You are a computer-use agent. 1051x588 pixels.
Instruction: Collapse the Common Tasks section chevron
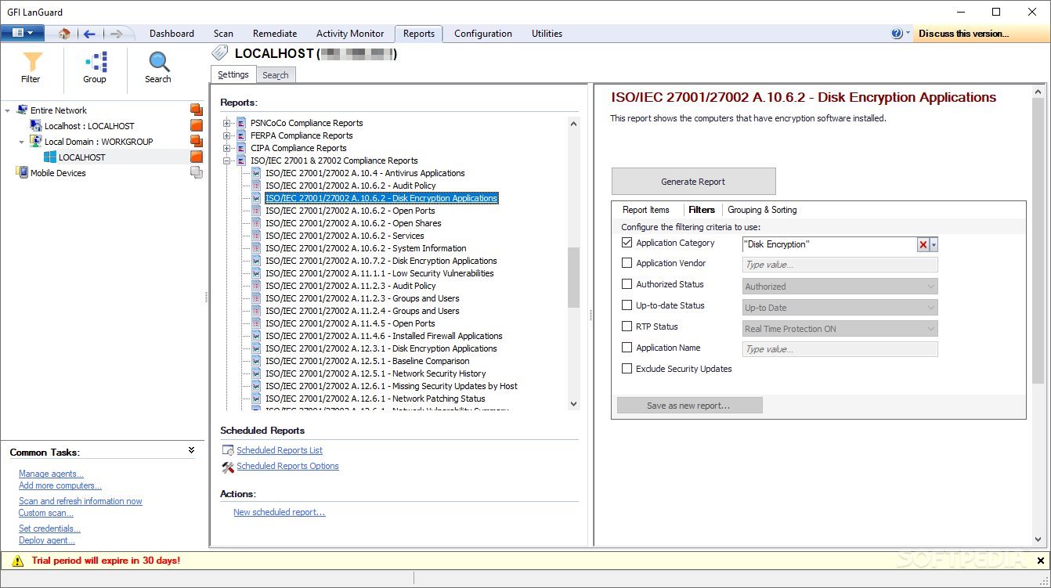[x=191, y=450]
